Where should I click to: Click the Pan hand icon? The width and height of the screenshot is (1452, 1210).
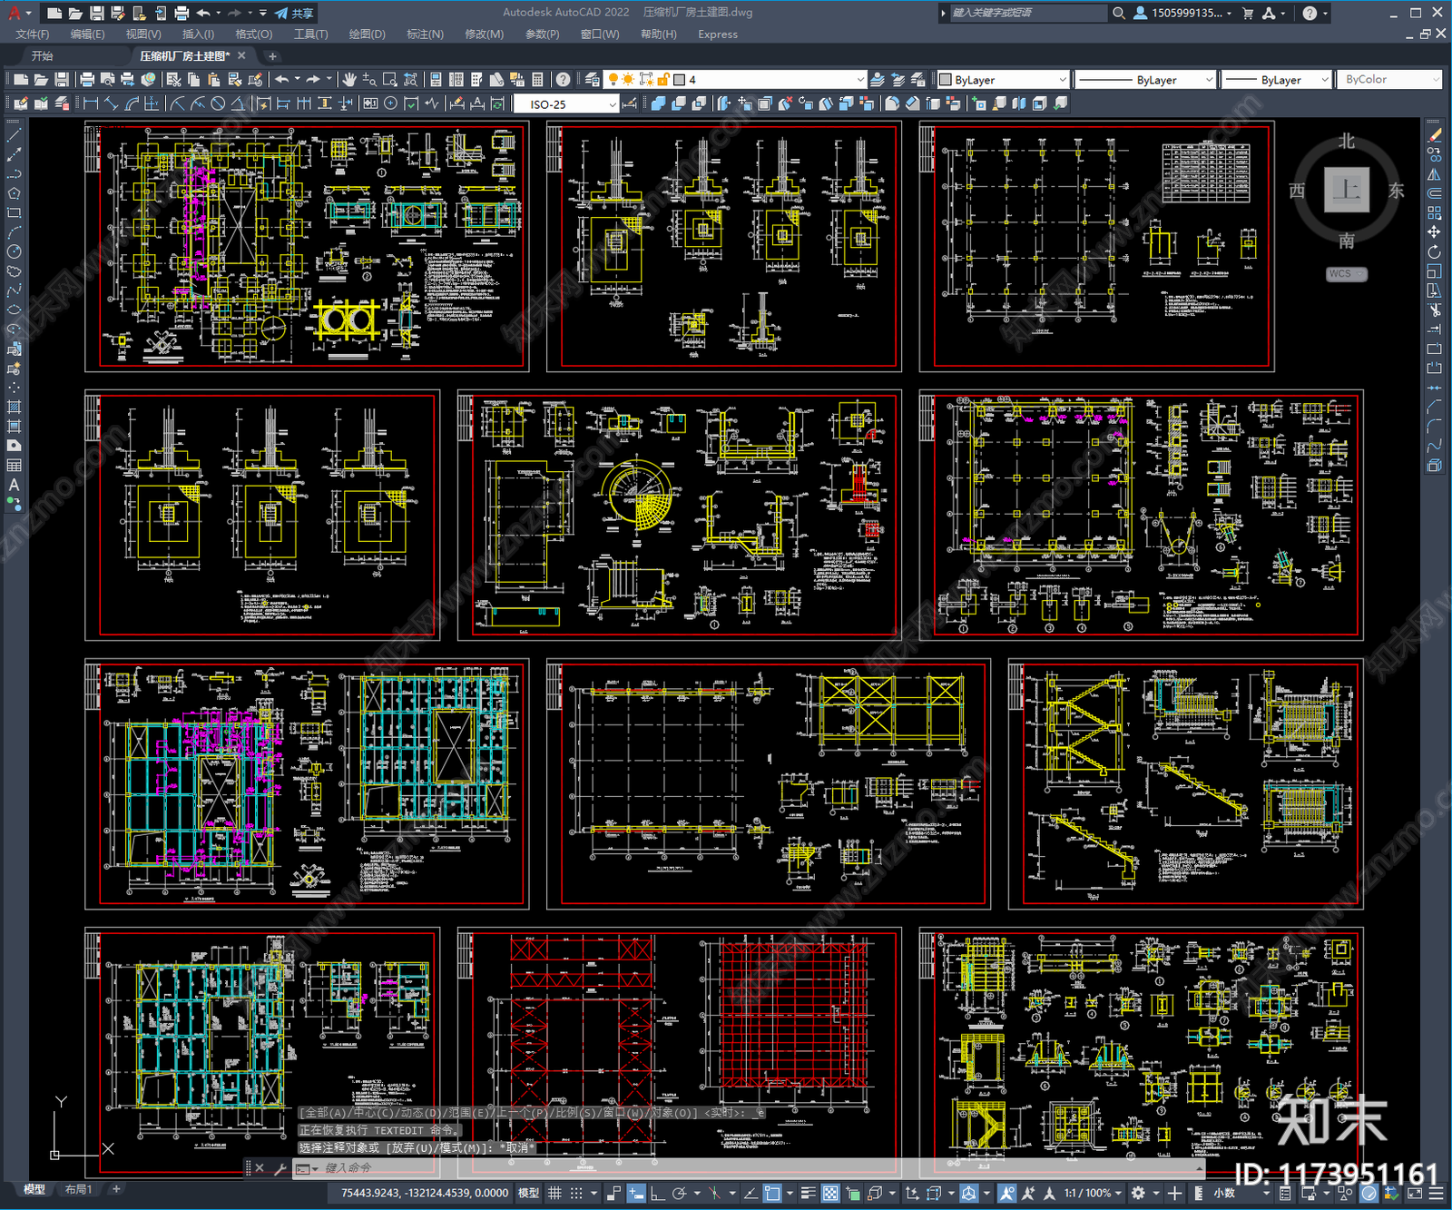349,80
